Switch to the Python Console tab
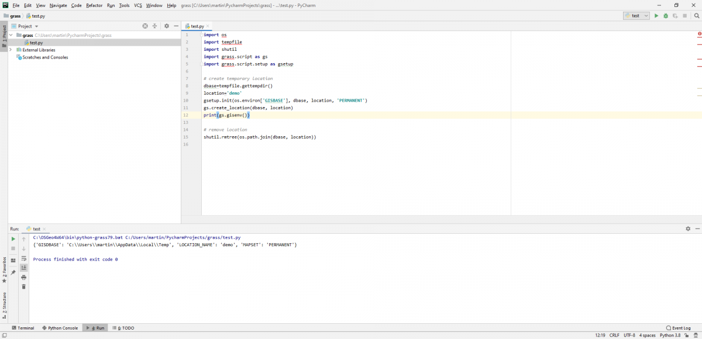The width and height of the screenshot is (702, 339). [60, 328]
